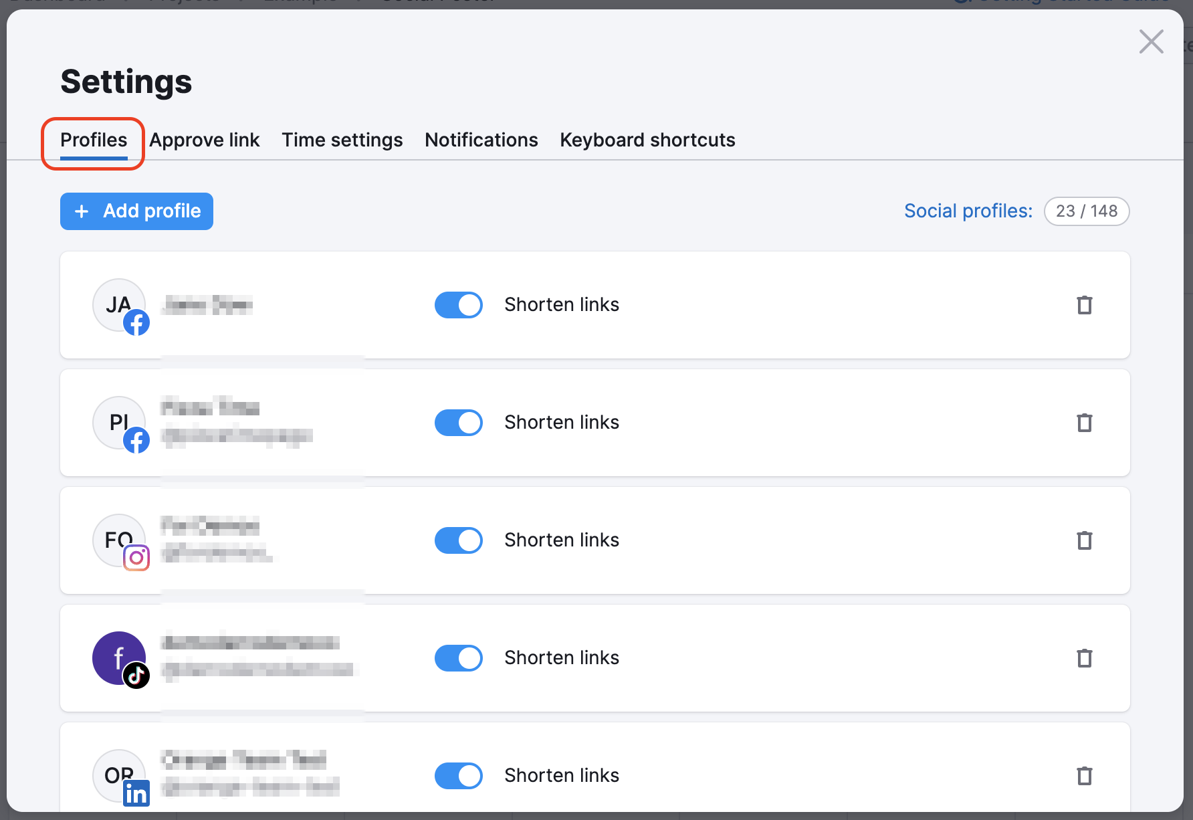The width and height of the screenshot is (1193, 820).
Task: Click the JA avatar circle
Action: (119, 305)
